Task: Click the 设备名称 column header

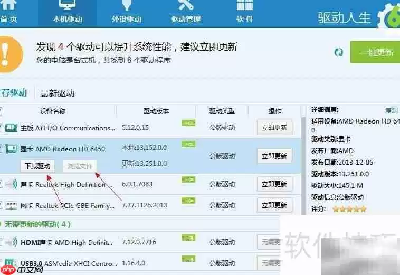Action: point(53,111)
